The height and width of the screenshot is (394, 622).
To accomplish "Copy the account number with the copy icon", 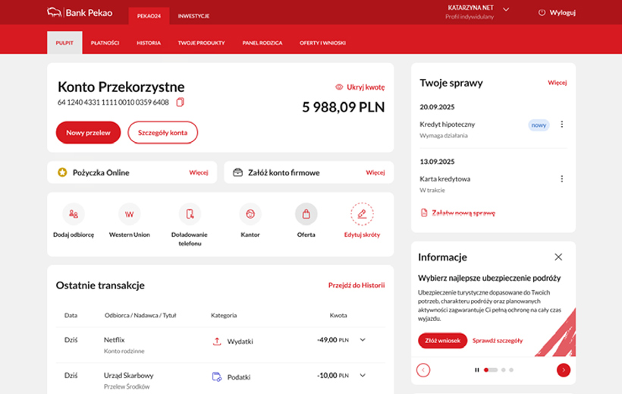I will 180,102.
